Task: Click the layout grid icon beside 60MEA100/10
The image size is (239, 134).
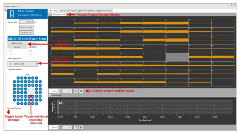Action: click(x=10, y=64)
